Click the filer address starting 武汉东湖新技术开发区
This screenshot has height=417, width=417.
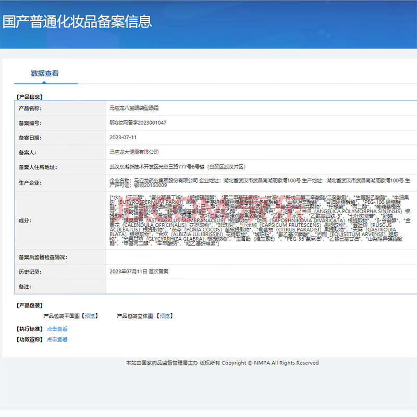point(177,167)
